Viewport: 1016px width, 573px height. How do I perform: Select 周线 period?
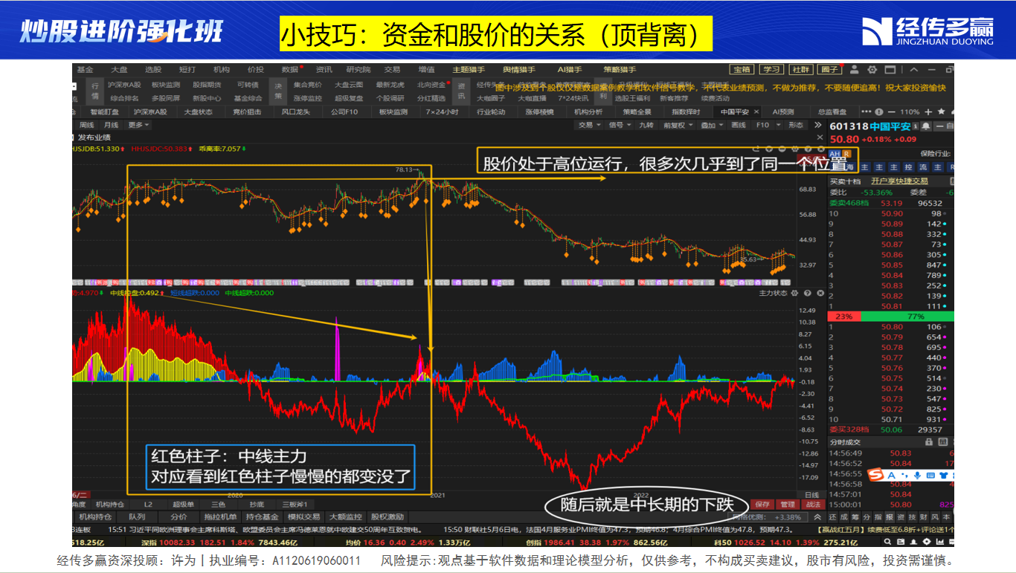click(87, 125)
